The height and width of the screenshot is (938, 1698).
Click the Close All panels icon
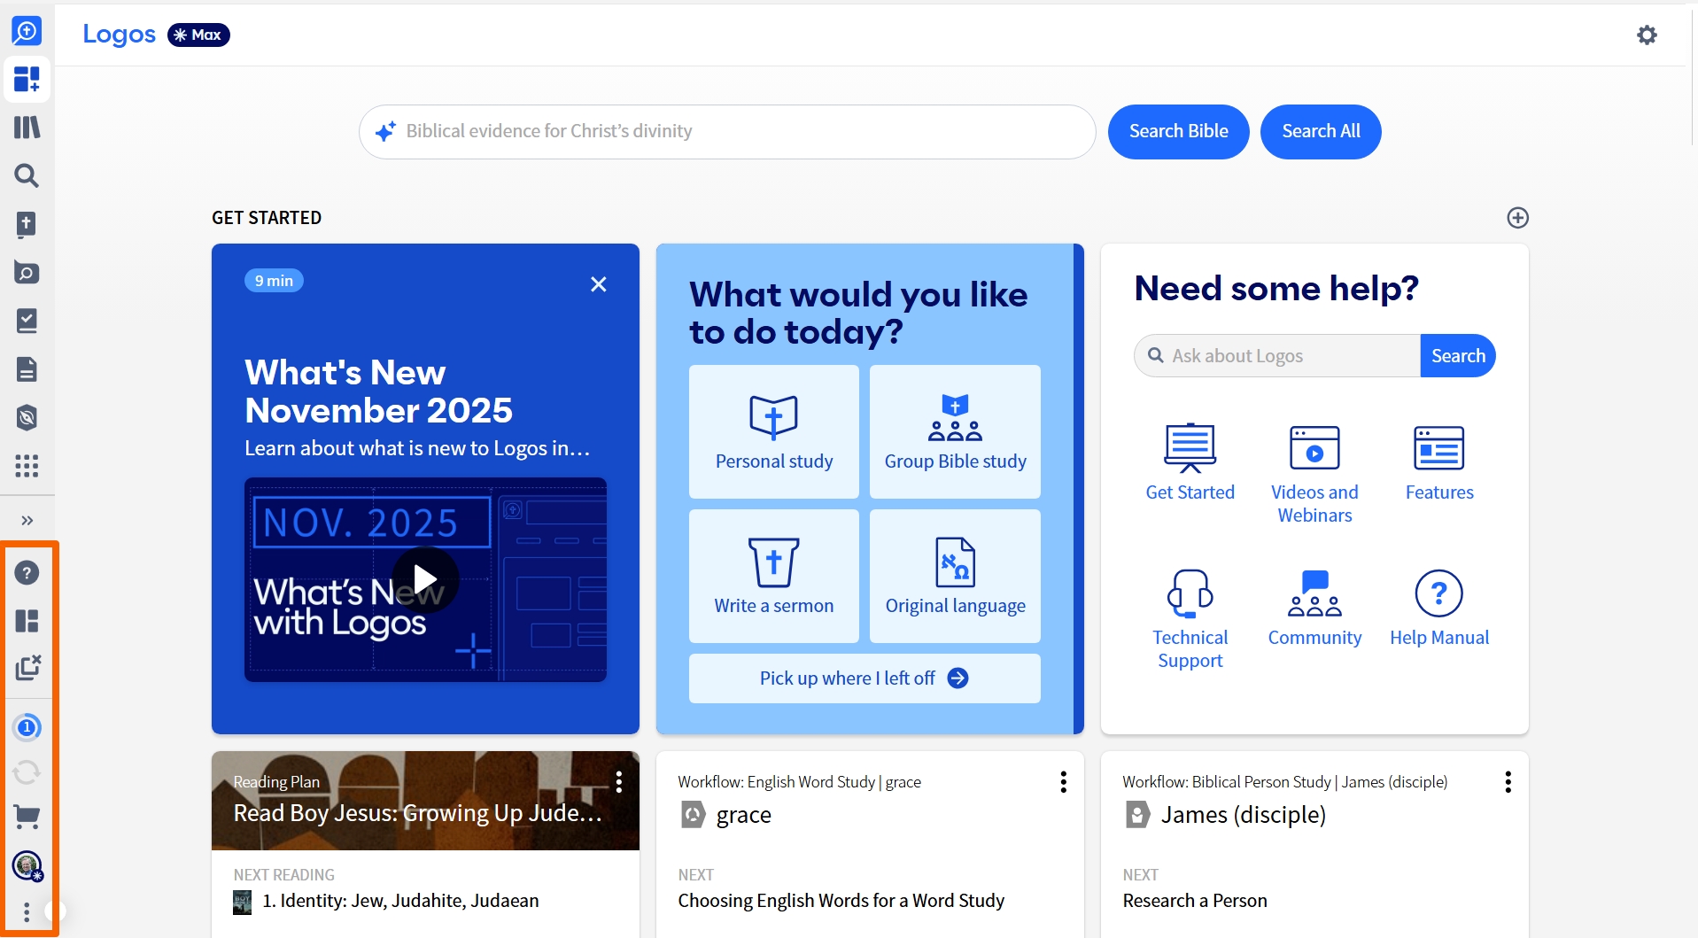(x=27, y=668)
